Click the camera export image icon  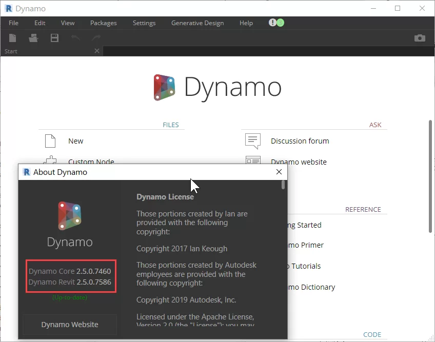[420, 38]
